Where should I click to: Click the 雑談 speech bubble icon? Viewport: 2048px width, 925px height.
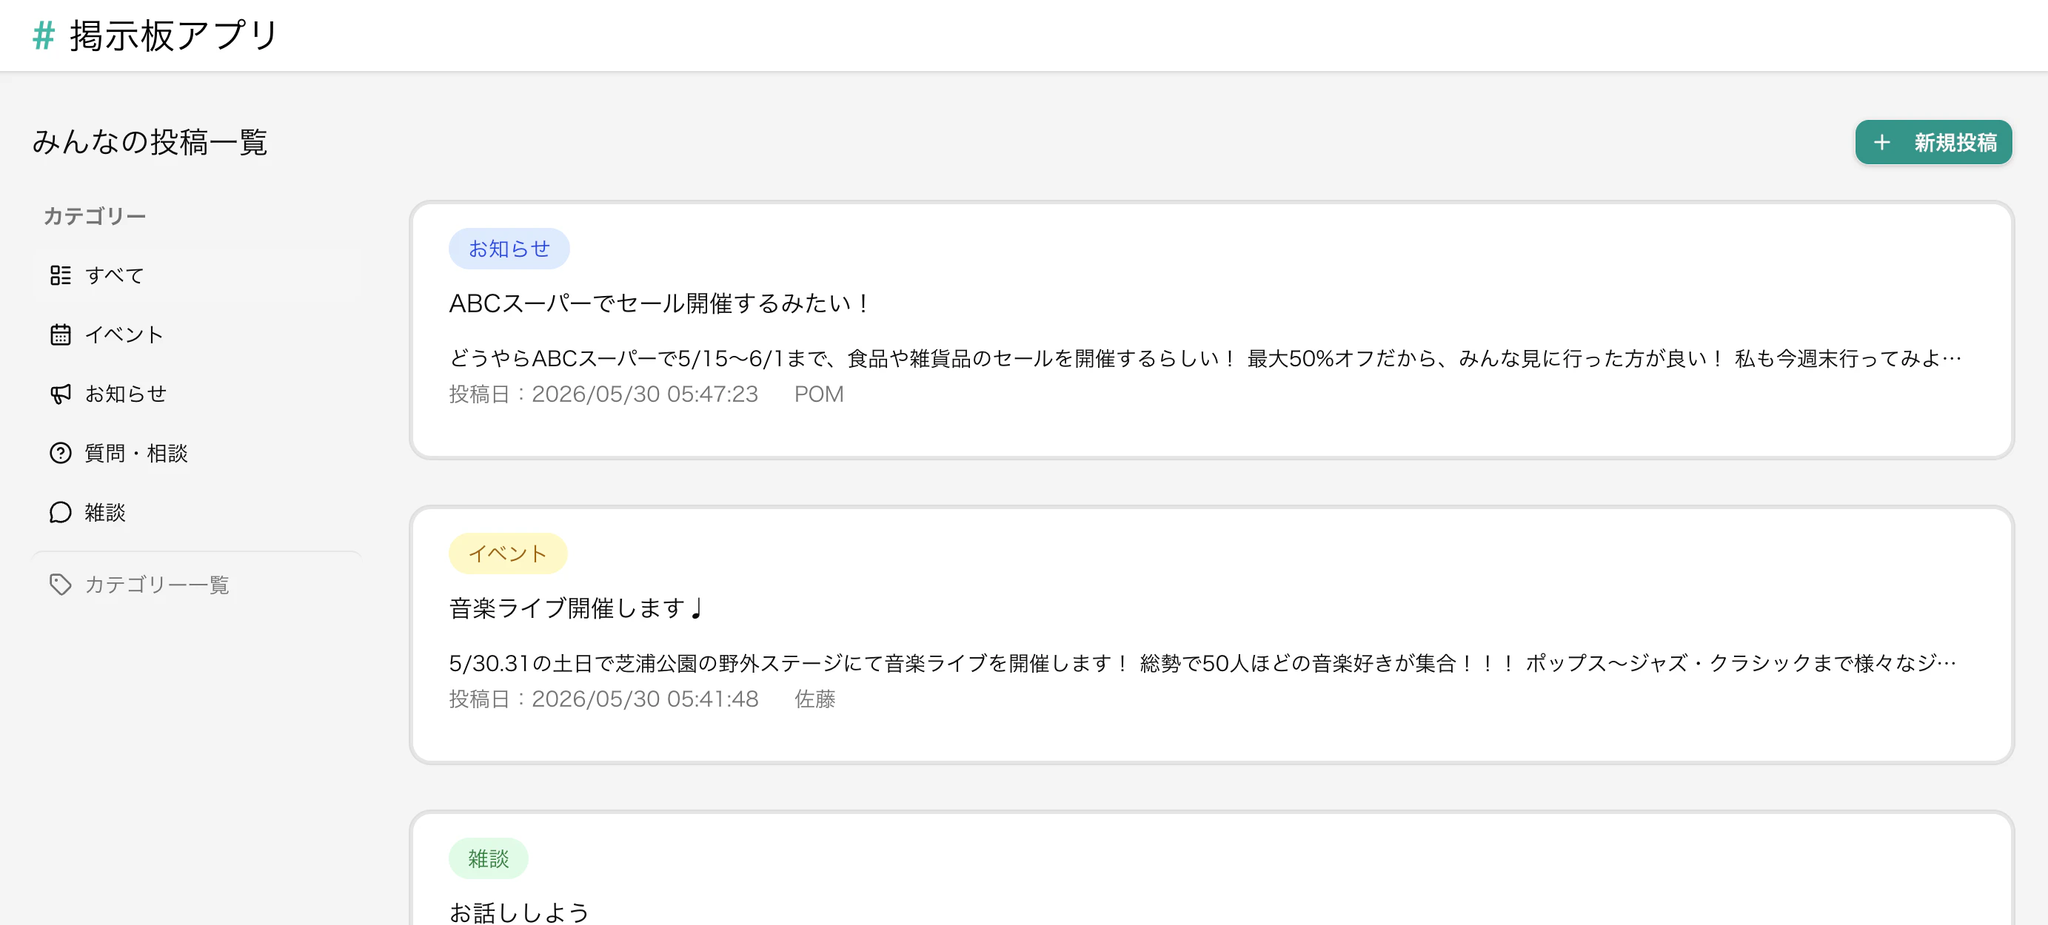pyautogui.click(x=61, y=513)
